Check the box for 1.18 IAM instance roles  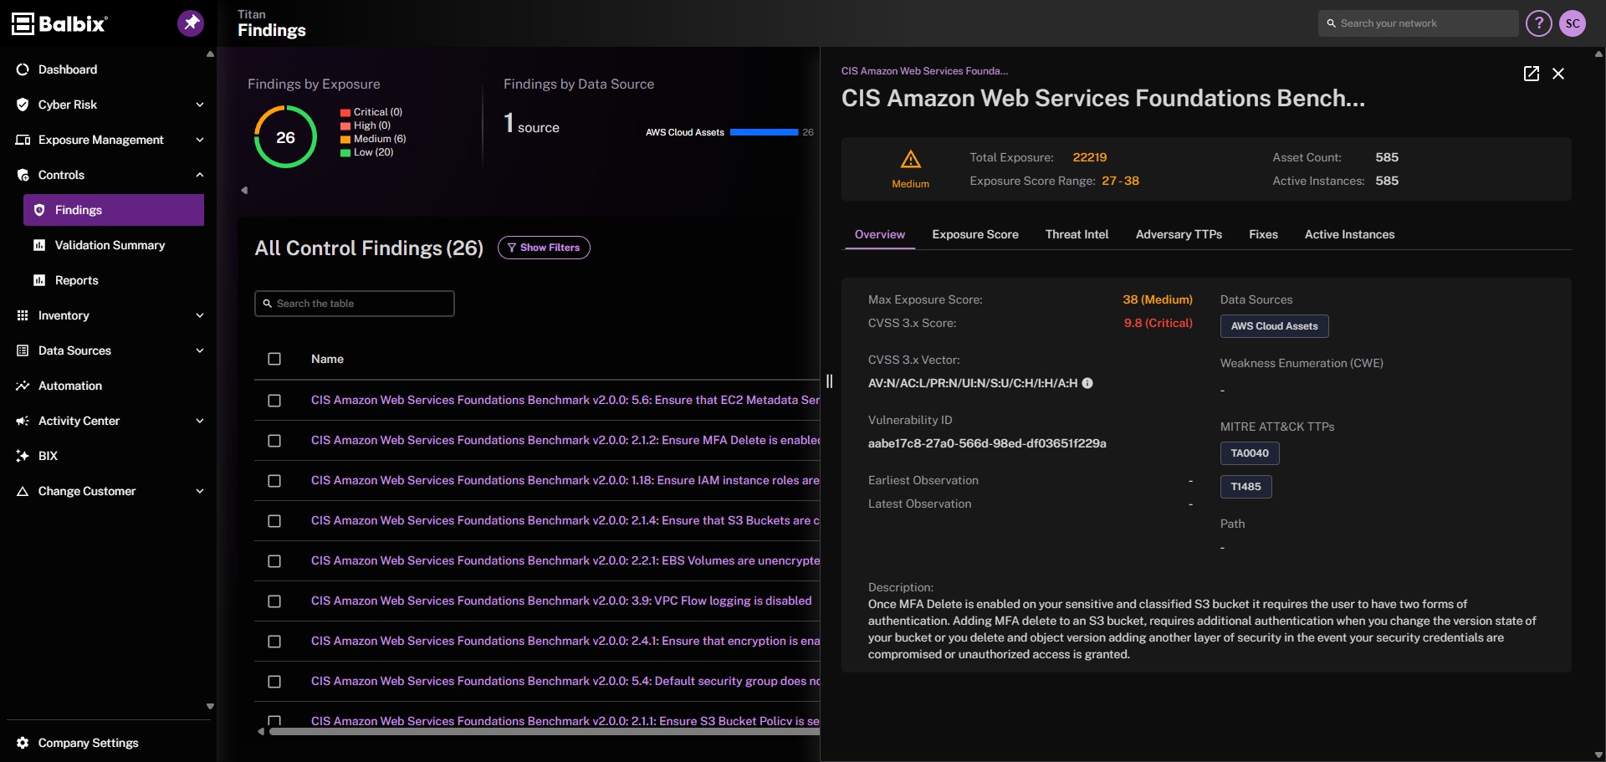point(274,481)
